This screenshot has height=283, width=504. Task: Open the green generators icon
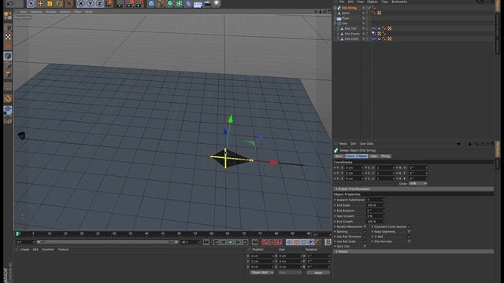170,3
